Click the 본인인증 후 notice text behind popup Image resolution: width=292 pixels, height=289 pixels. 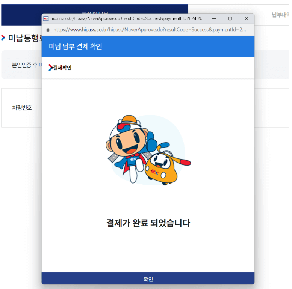pyautogui.click(x=26, y=65)
